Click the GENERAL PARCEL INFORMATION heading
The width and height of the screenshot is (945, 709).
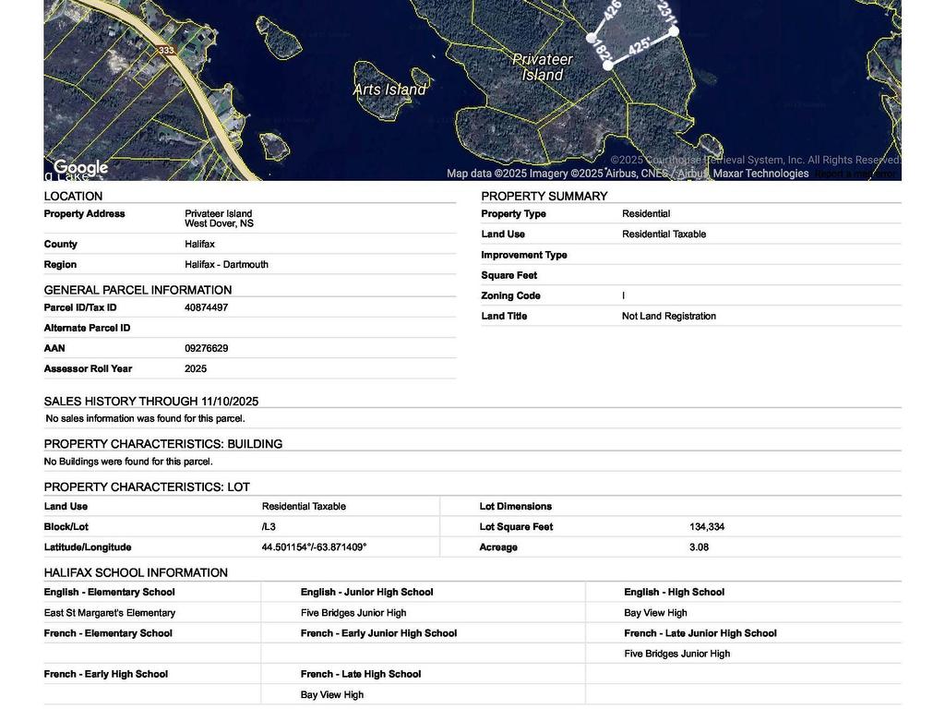coord(138,290)
